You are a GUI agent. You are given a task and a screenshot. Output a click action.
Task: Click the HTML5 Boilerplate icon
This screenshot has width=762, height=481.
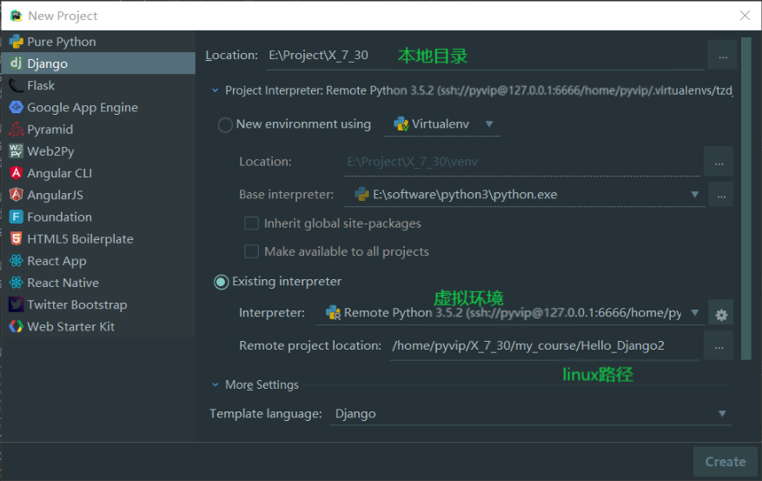tap(16, 239)
